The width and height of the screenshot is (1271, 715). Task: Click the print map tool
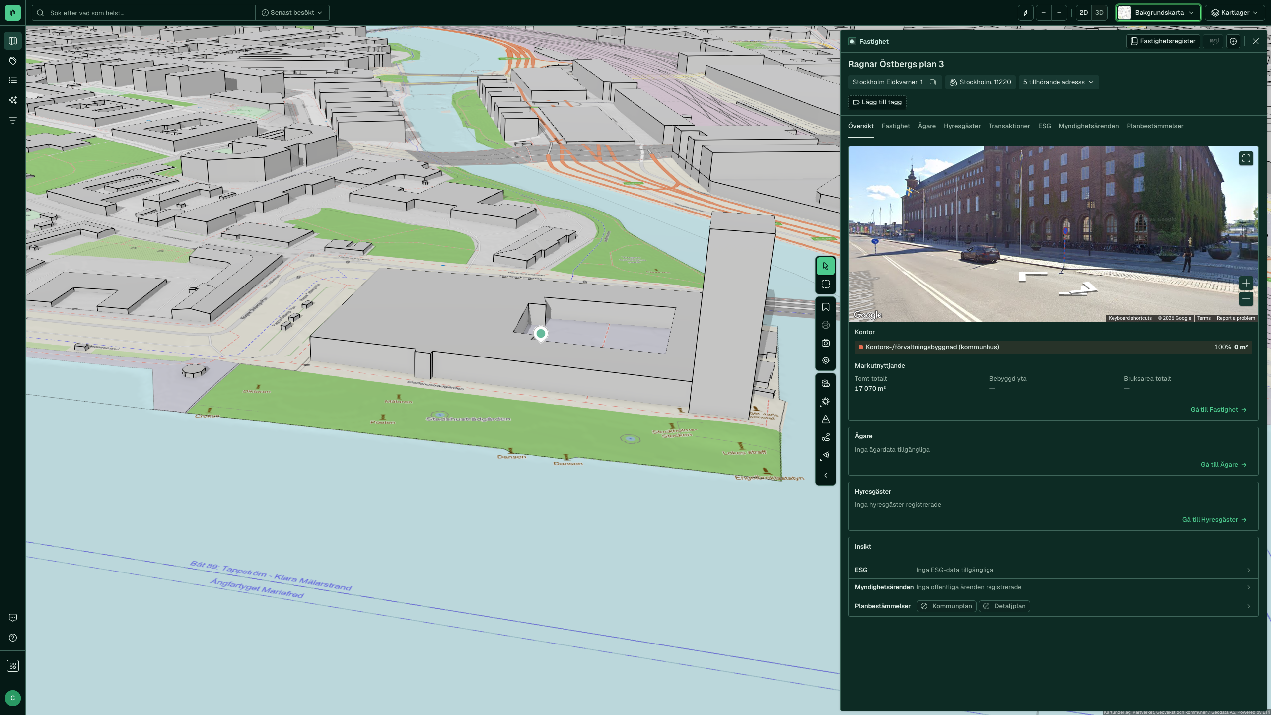click(826, 325)
